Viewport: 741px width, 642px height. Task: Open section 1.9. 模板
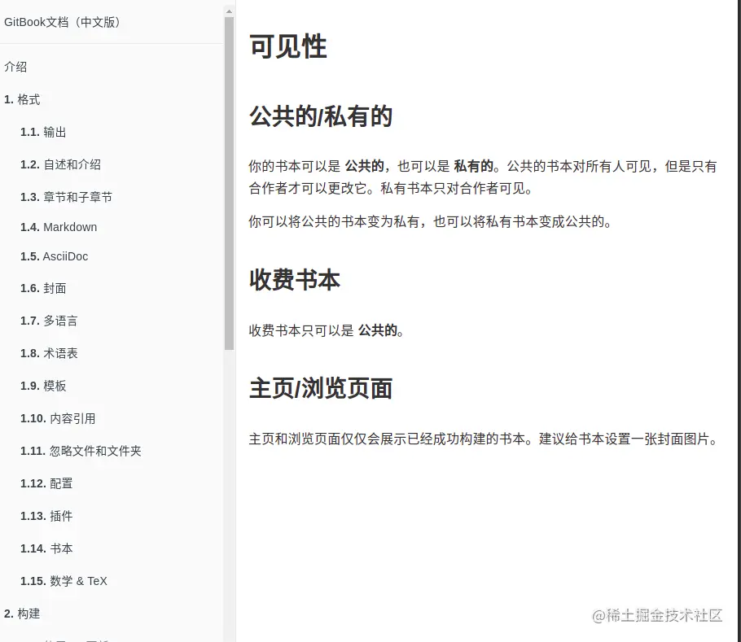[x=42, y=386]
